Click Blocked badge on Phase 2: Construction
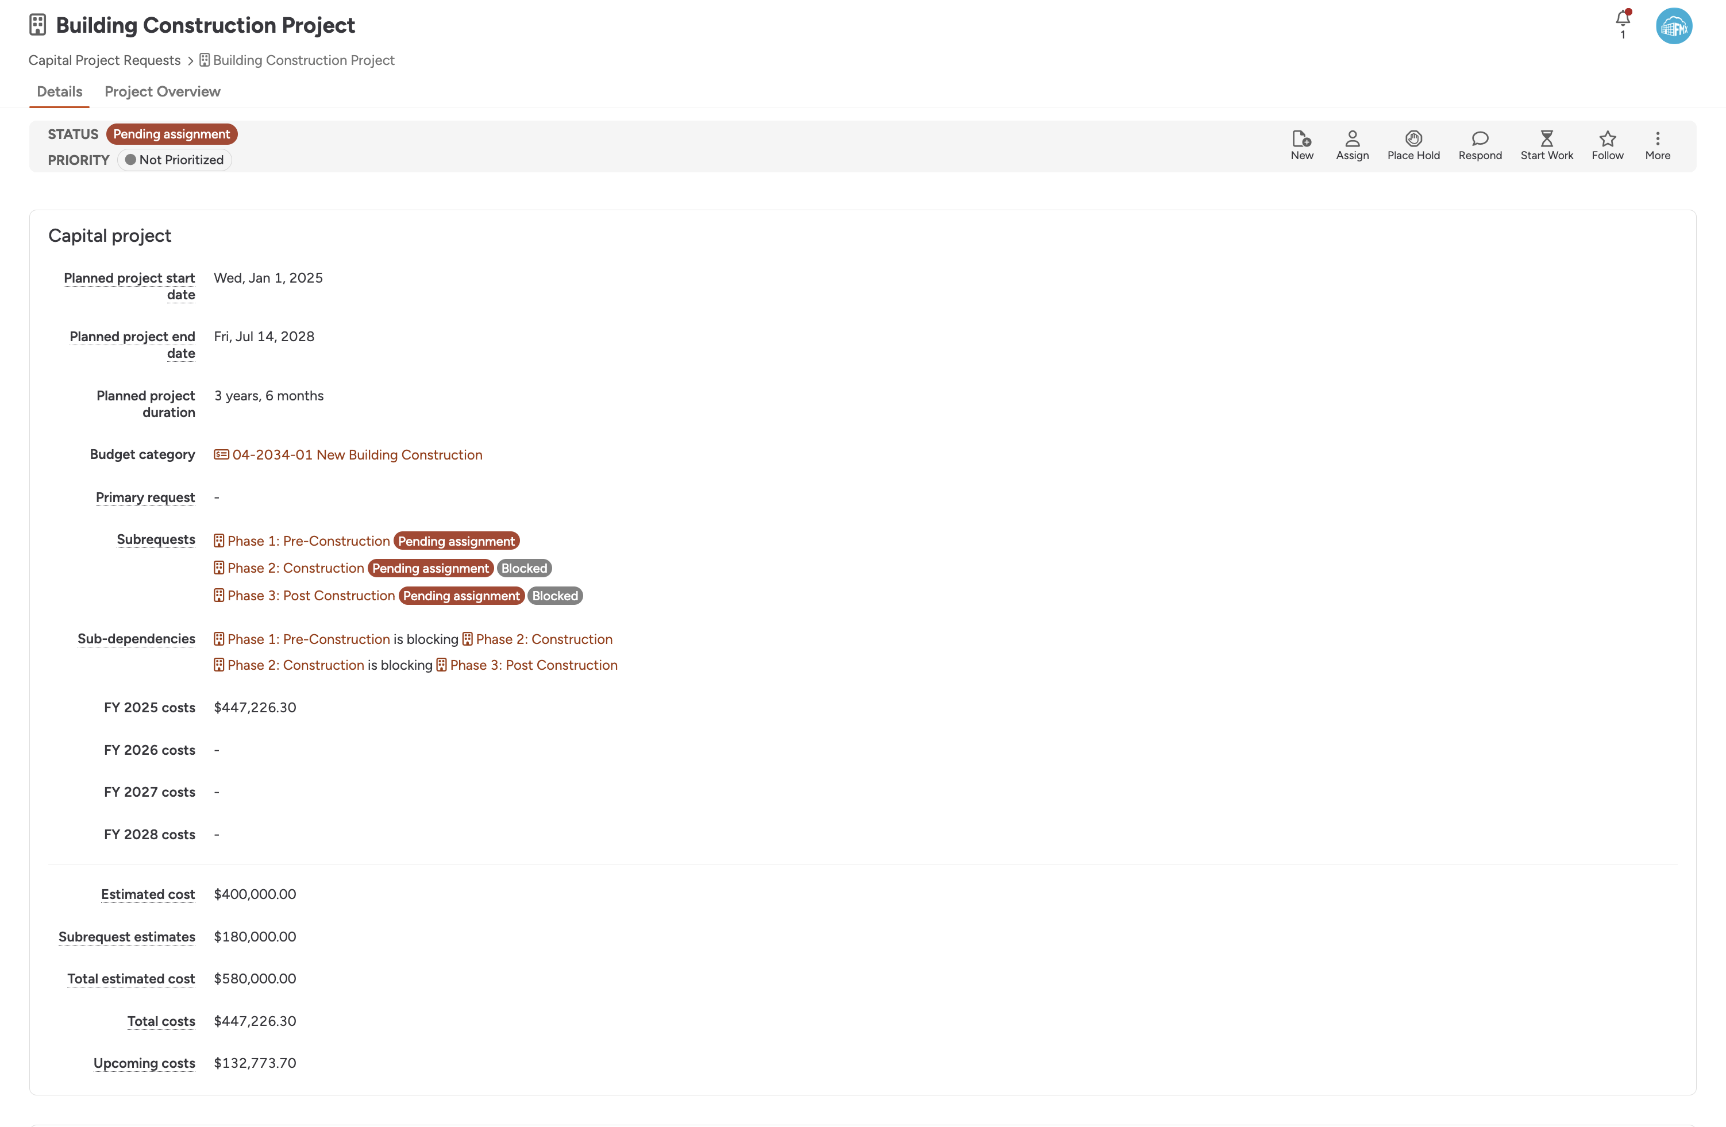 [523, 569]
